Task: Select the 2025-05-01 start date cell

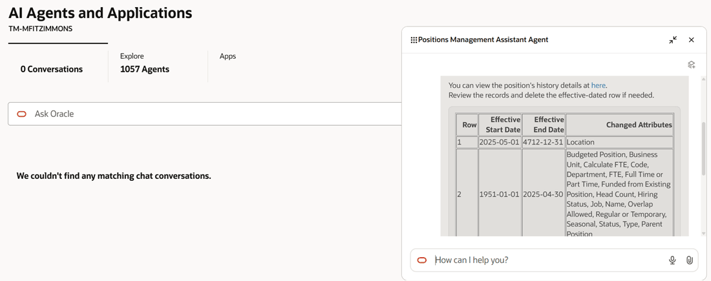Action: click(x=500, y=142)
